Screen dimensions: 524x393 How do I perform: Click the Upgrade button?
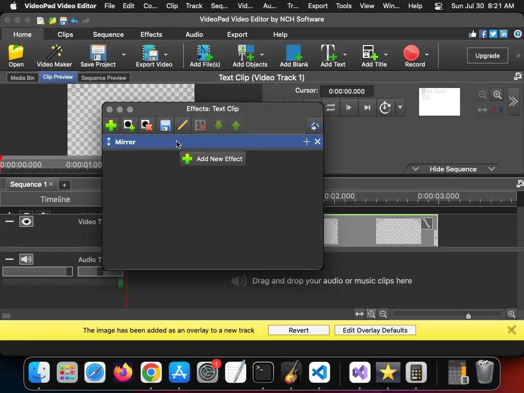487,55
